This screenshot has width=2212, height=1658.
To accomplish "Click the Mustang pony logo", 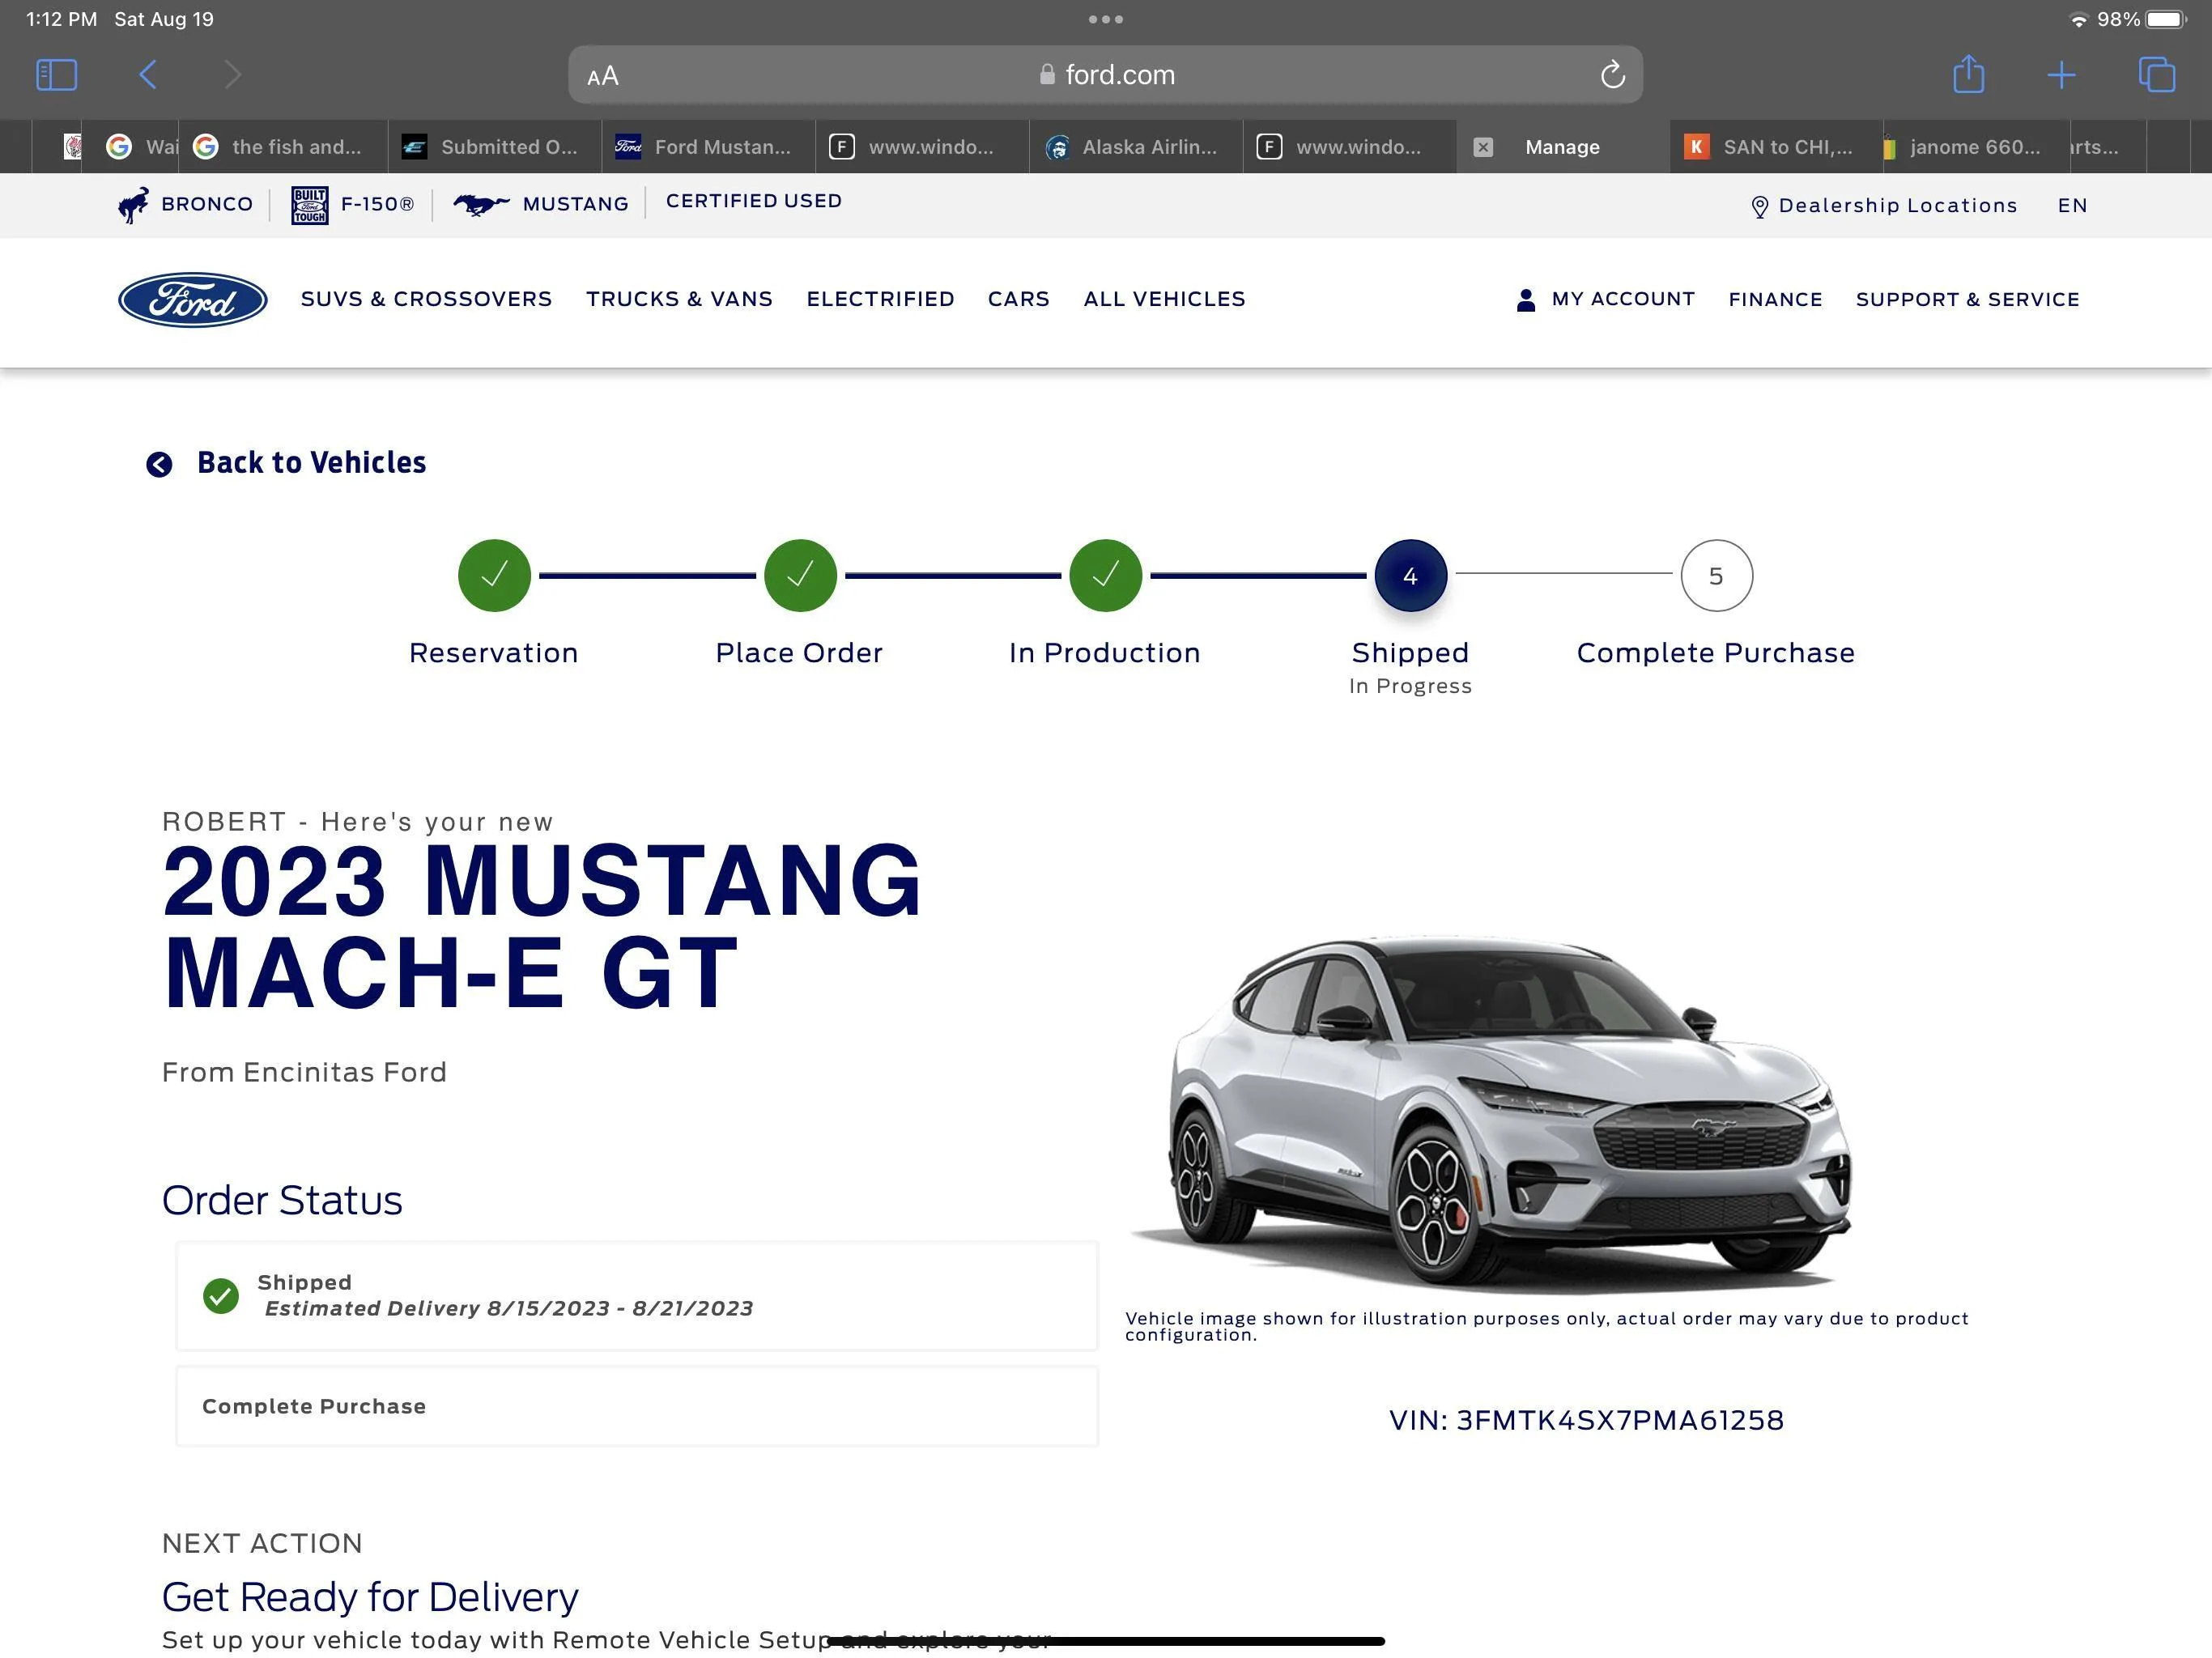I will [481, 205].
